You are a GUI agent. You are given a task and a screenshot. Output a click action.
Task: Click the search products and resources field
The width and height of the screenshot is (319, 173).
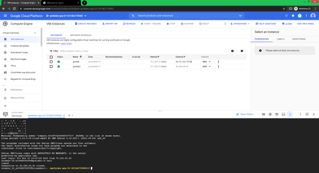(x=187, y=16)
